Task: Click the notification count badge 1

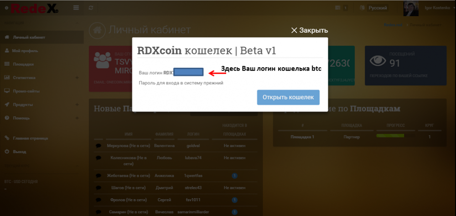Action: click(x=345, y=8)
